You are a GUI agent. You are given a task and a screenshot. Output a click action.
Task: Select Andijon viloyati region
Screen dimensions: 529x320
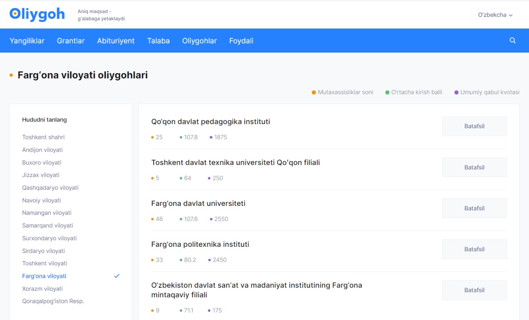(x=43, y=150)
